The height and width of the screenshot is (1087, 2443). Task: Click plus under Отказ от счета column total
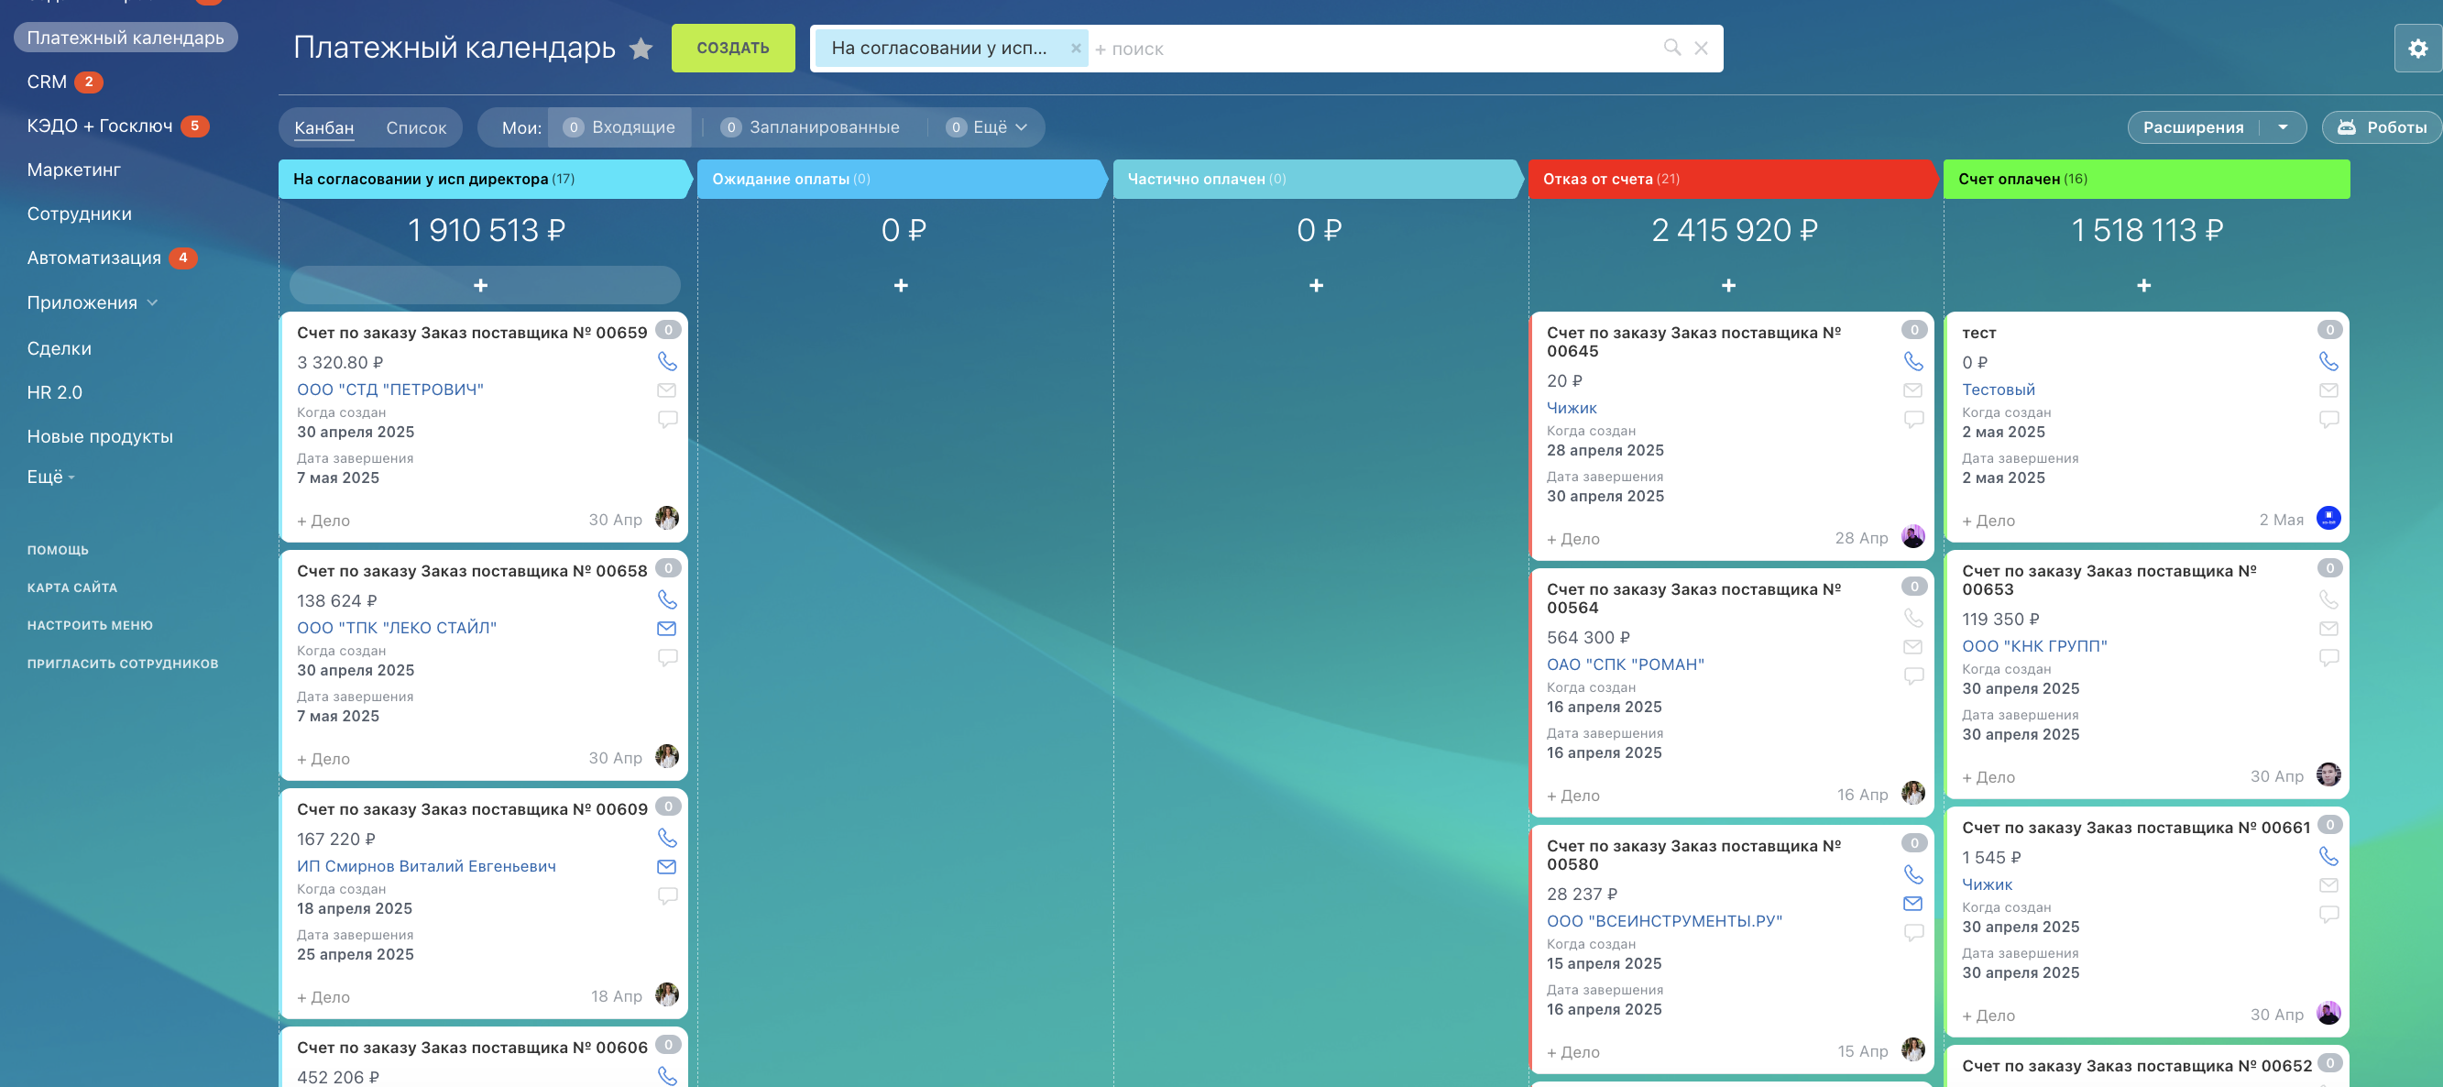[1728, 286]
